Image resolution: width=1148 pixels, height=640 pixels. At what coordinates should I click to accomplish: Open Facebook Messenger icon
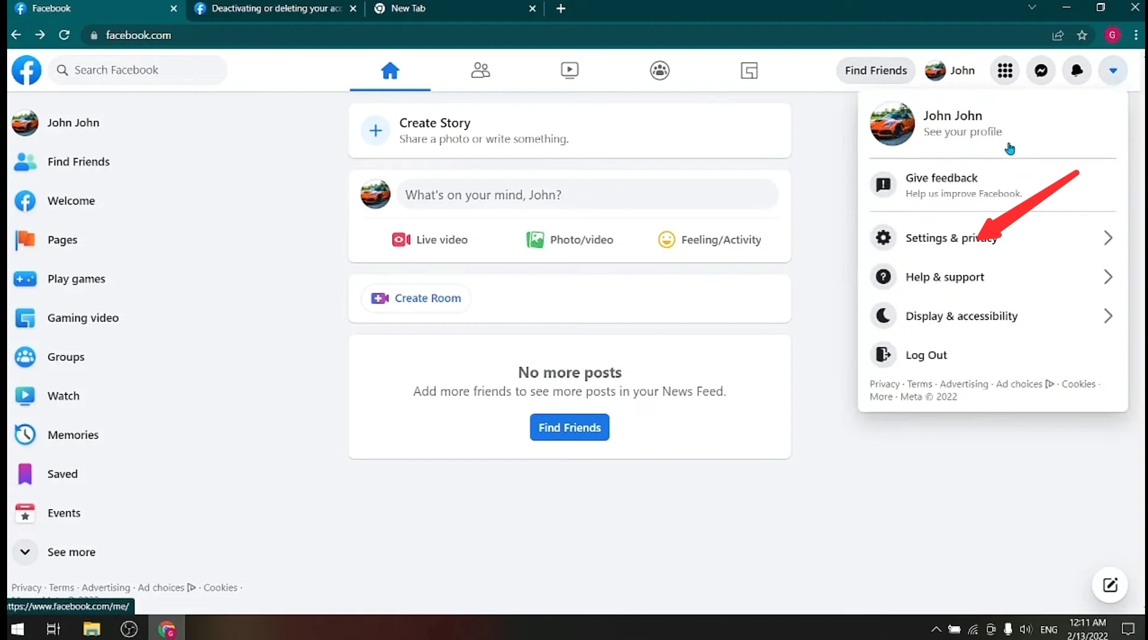pyautogui.click(x=1041, y=70)
